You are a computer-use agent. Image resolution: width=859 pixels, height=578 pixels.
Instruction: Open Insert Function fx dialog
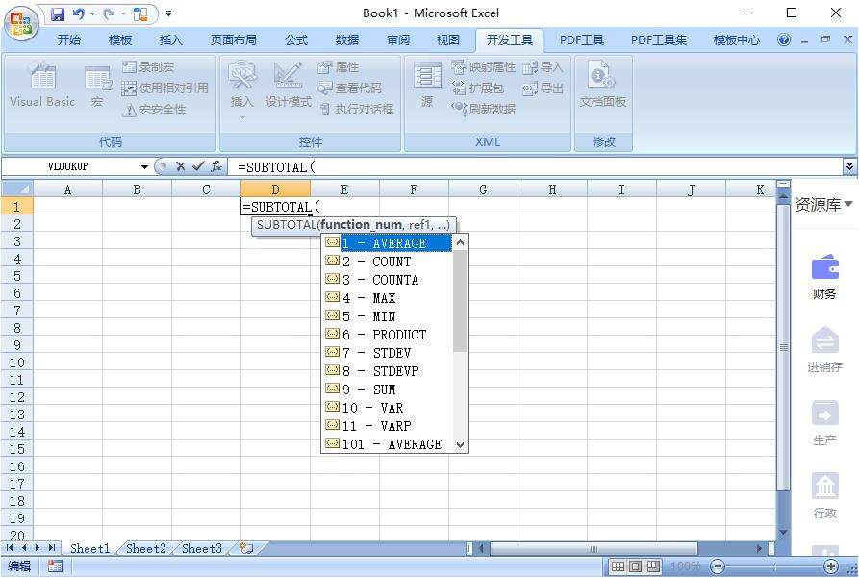tap(216, 166)
